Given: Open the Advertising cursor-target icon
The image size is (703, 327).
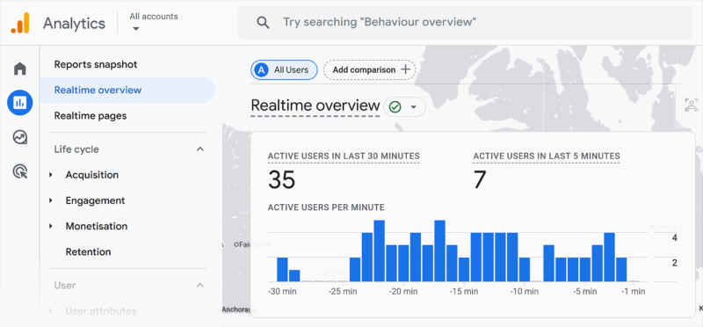Looking at the screenshot, I should 19,171.
